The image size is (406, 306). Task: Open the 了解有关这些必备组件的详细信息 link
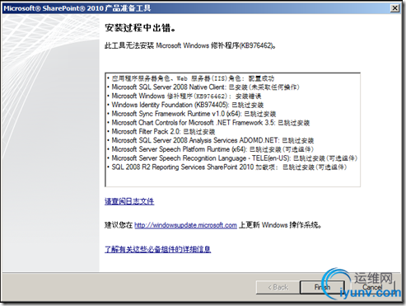click(157, 249)
